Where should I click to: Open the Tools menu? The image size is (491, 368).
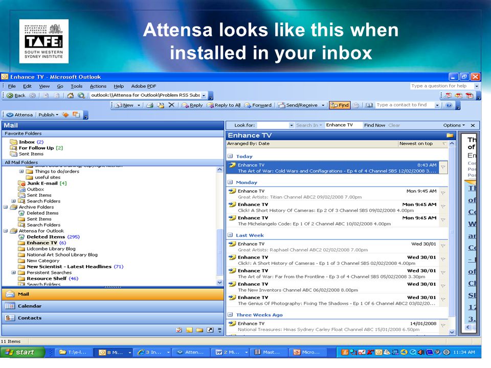pos(76,86)
